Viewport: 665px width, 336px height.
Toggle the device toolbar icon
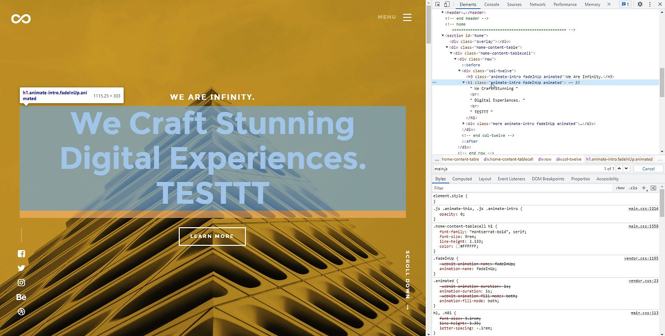click(x=446, y=4)
